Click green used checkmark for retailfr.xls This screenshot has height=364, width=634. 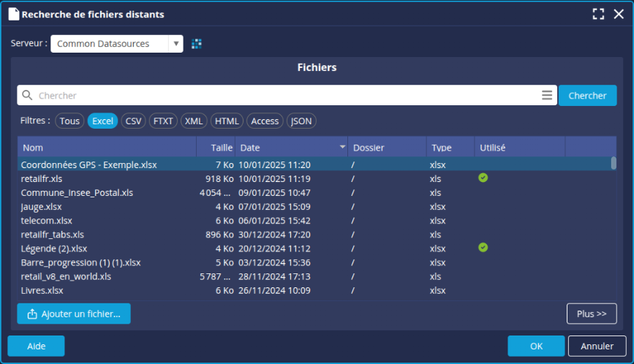[483, 178]
